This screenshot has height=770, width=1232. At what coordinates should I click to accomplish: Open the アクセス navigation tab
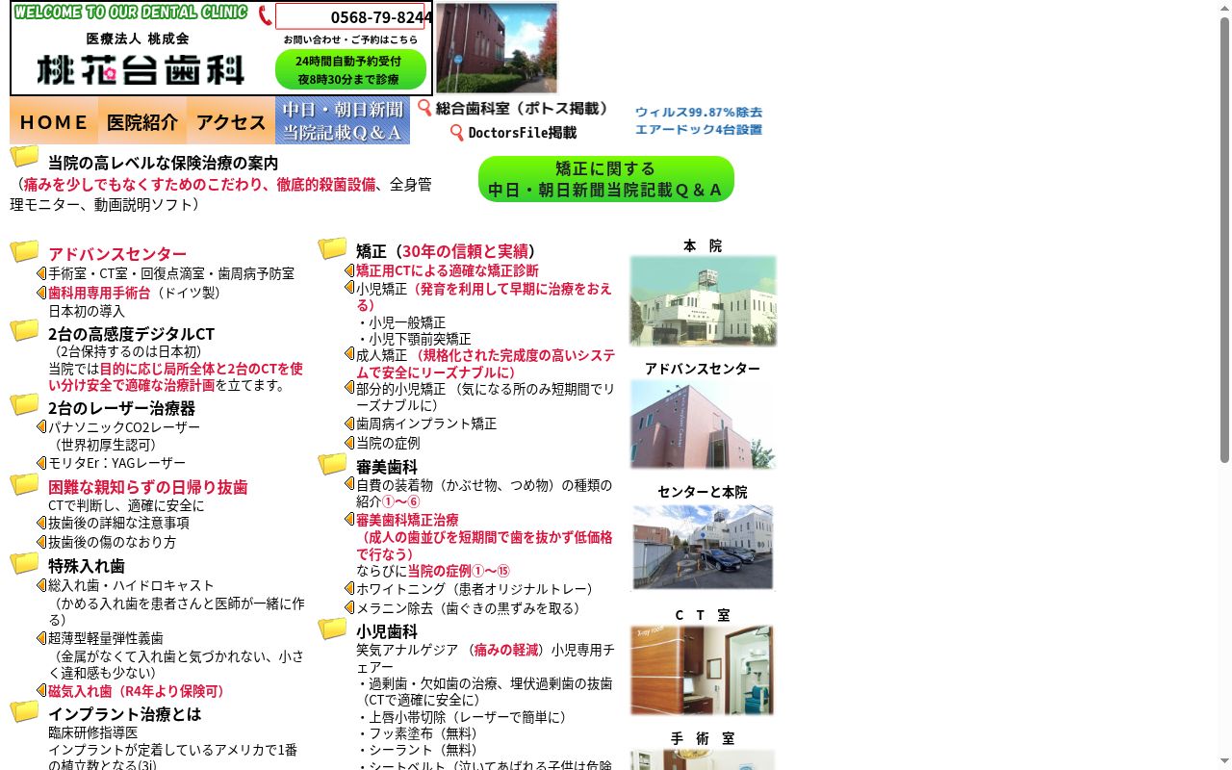(x=231, y=120)
